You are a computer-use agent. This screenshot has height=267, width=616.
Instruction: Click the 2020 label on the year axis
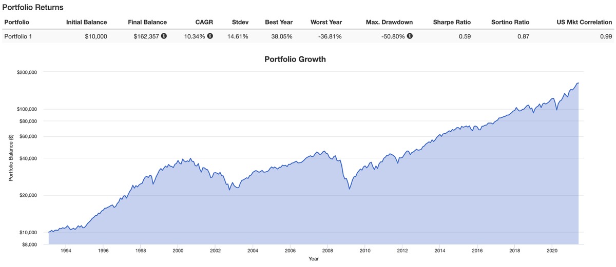coord(552,251)
